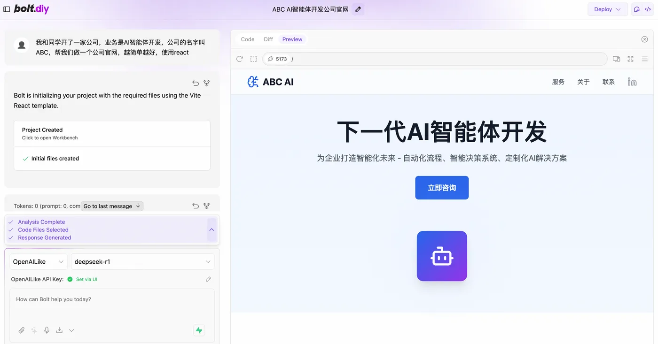Click the ABC AI智能体开发公司官网 title
This screenshot has height=344, width=658.
pos(311,9)
